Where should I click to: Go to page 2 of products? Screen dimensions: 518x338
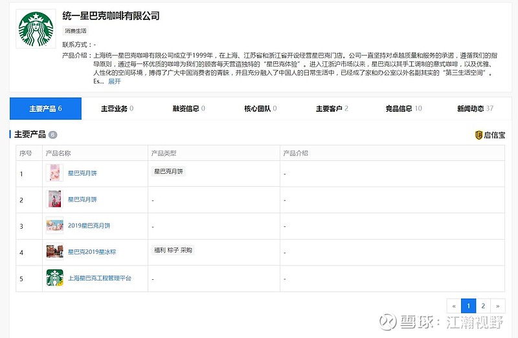pyautogui.click(x=483, y=306)
